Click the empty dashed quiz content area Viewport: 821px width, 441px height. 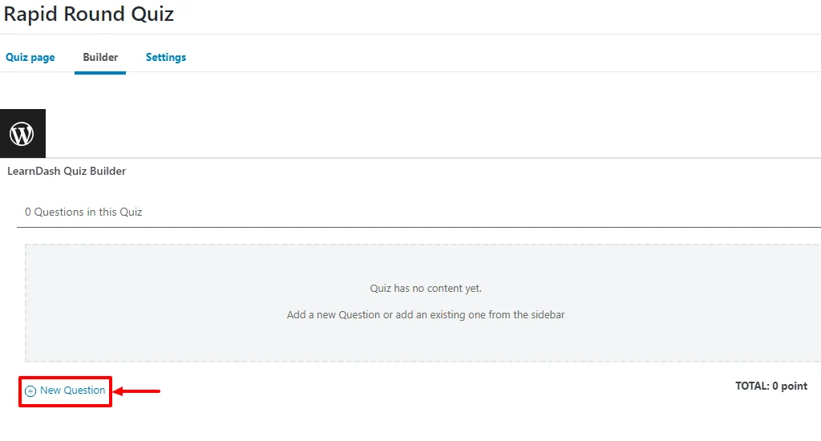pyautogui.click(x=423, y=303)
